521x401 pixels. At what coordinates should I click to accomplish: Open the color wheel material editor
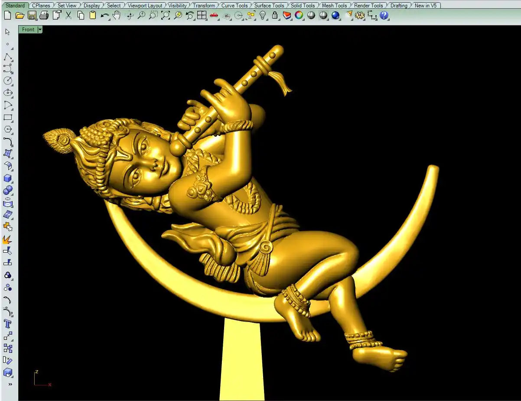[299, 16]
